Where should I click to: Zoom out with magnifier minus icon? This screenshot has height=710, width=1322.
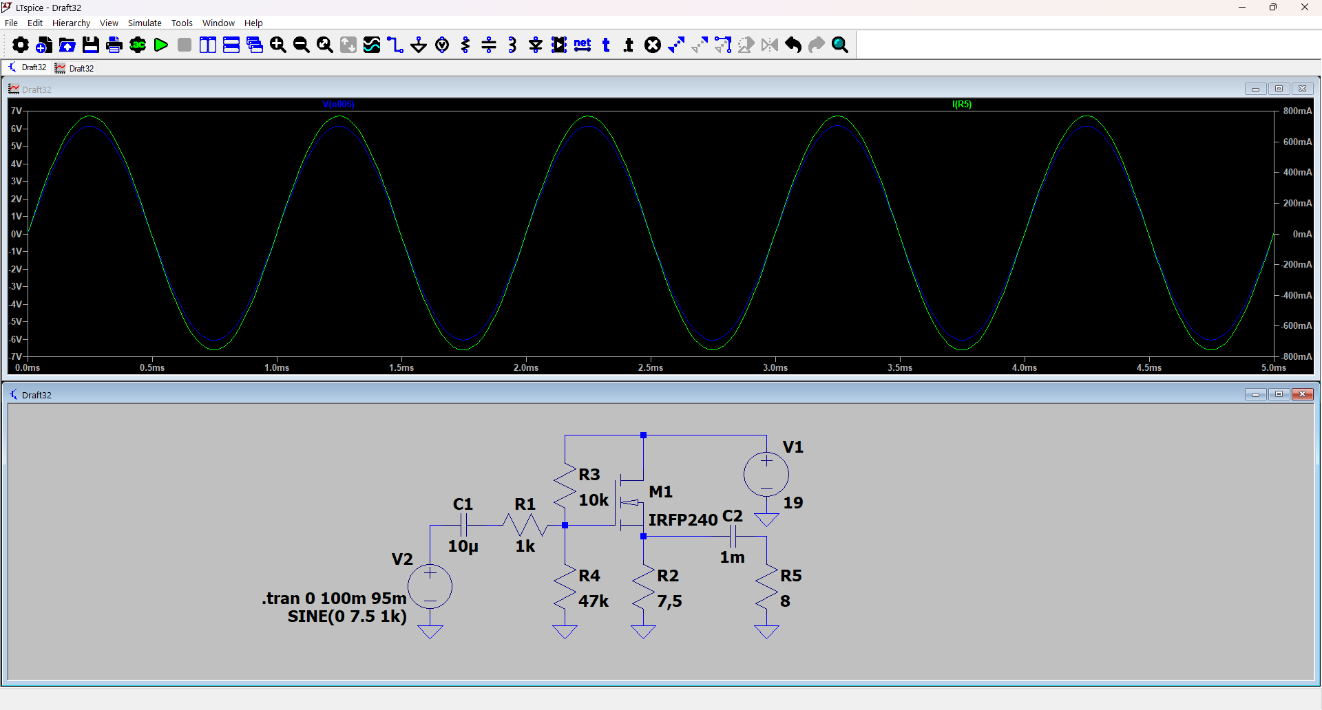tap(302, 45)
